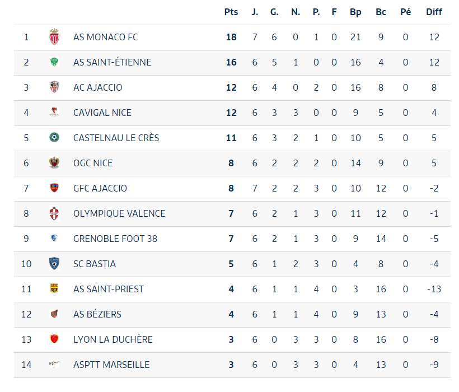Click the Bc goals-against column header
Image resolution: width=459 pixels, height=392 pixels.
point(381,12)
